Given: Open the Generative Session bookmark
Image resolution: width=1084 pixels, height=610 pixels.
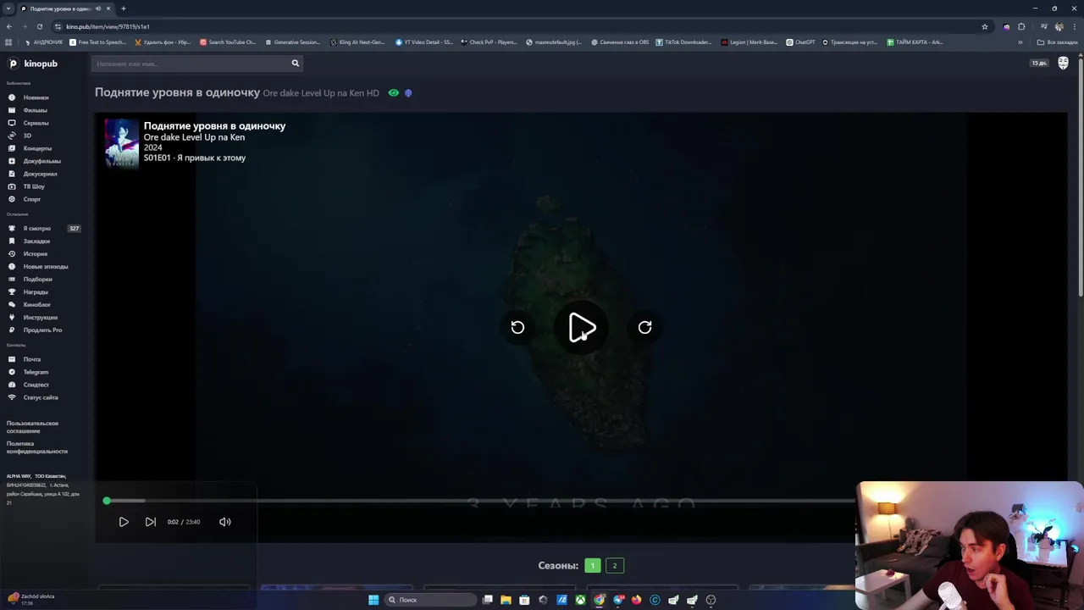Looking at the screenshot, I should click(293, 42).
